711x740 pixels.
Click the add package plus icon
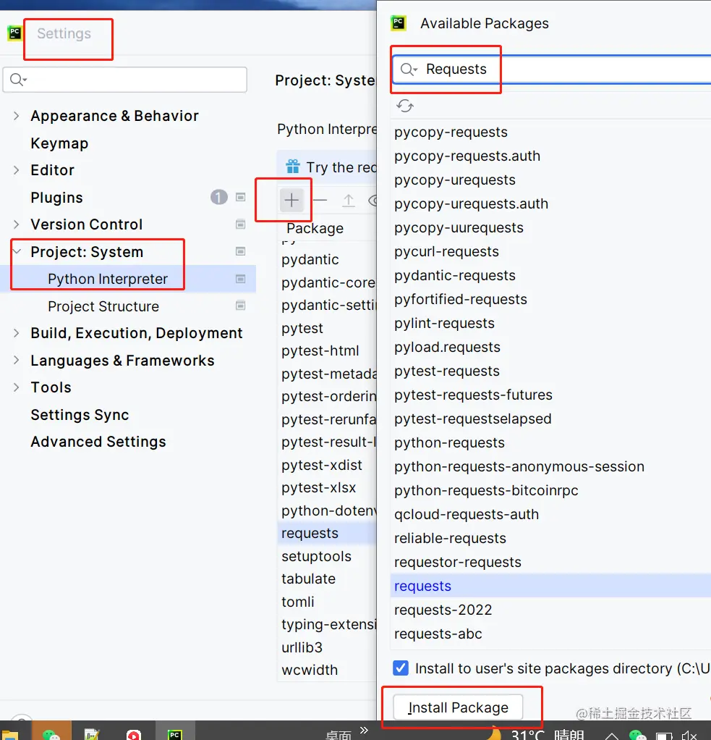[291, 200]
